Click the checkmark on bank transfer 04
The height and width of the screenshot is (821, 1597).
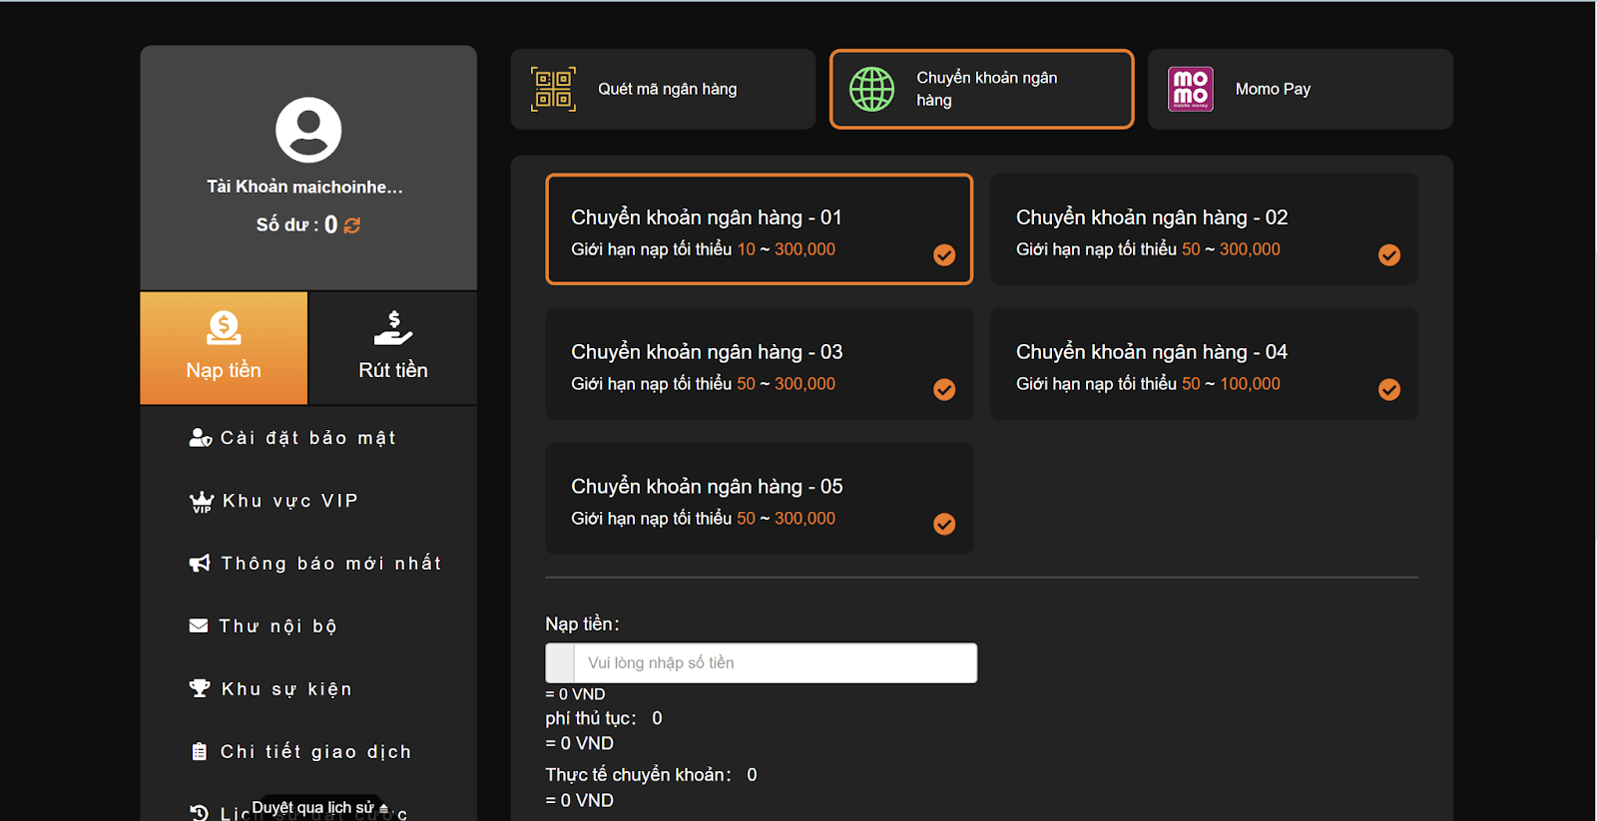click(x=1389, y=390)
